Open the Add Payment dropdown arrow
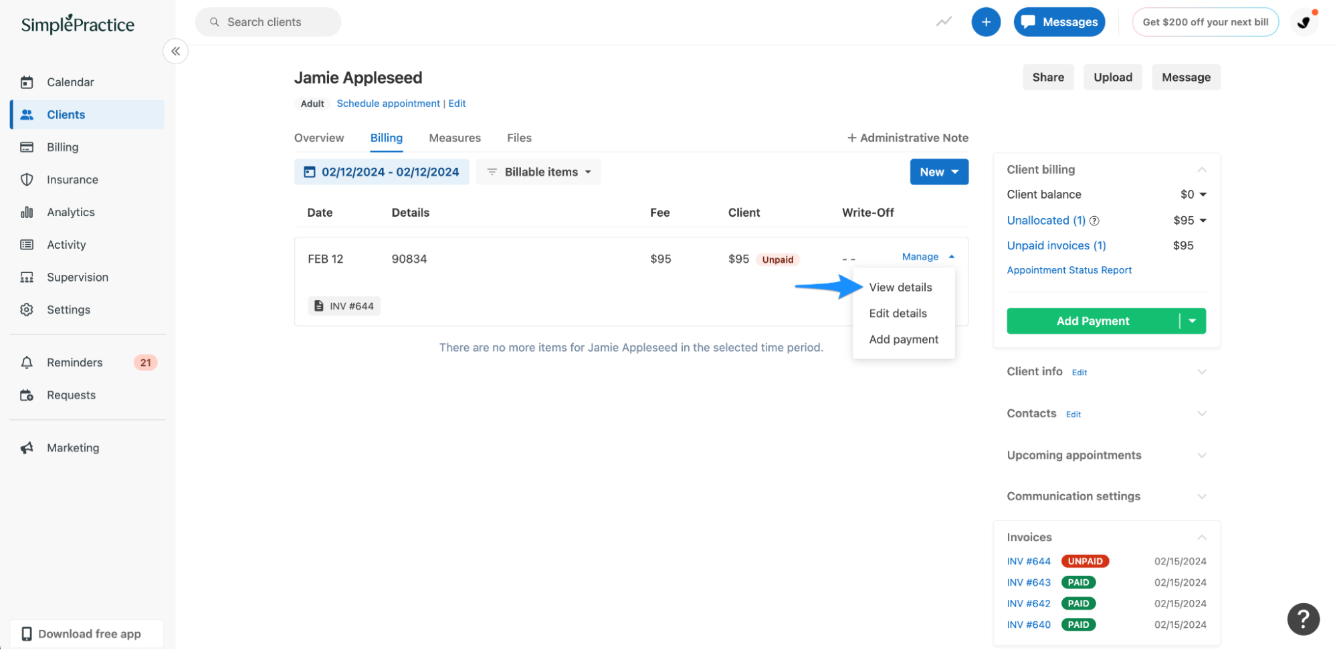Screen dimensions: 1337x650 pyautogui.click(x=1192, y=321)
